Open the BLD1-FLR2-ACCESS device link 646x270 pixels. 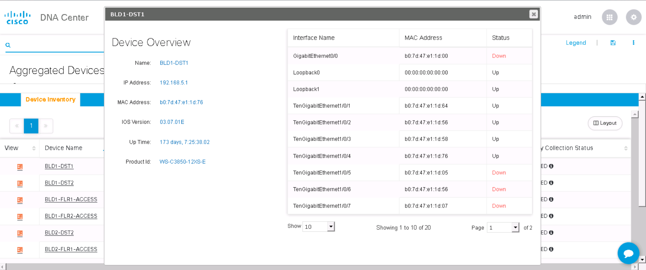point(71,216)
